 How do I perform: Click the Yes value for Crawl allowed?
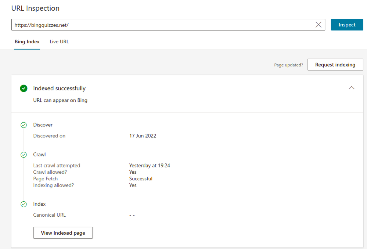pyautogui.click(x=133, y=172)
